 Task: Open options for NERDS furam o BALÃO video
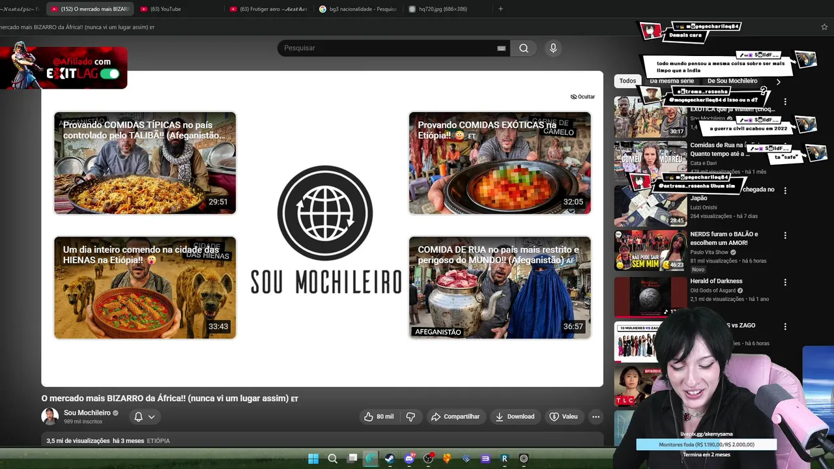point(785,235)
